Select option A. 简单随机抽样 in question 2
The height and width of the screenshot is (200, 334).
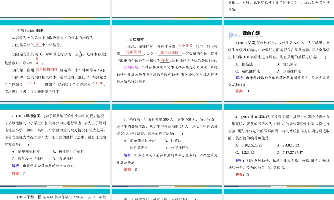pyautogui.click(x=26, y=152)
